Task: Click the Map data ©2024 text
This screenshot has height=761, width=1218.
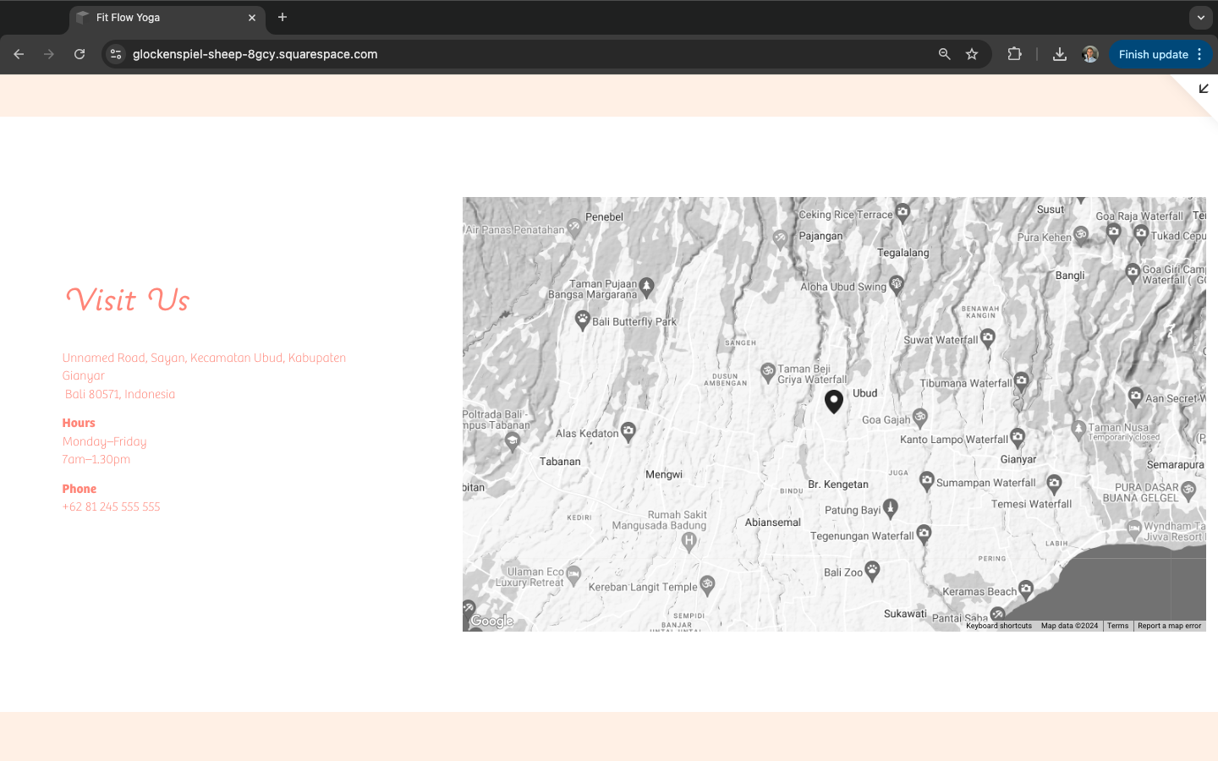Action: coord(1069,626)
